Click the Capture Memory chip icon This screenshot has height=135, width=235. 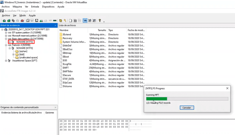click(54, 21)
